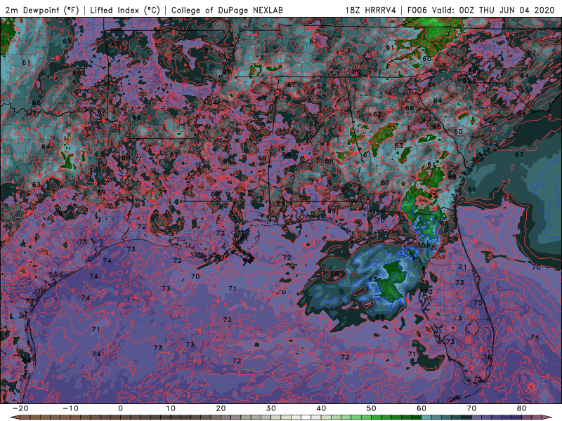Click the '50' color scale label
Image resolution: width=562 pixels, height=421 pixels.
(372, 408)
